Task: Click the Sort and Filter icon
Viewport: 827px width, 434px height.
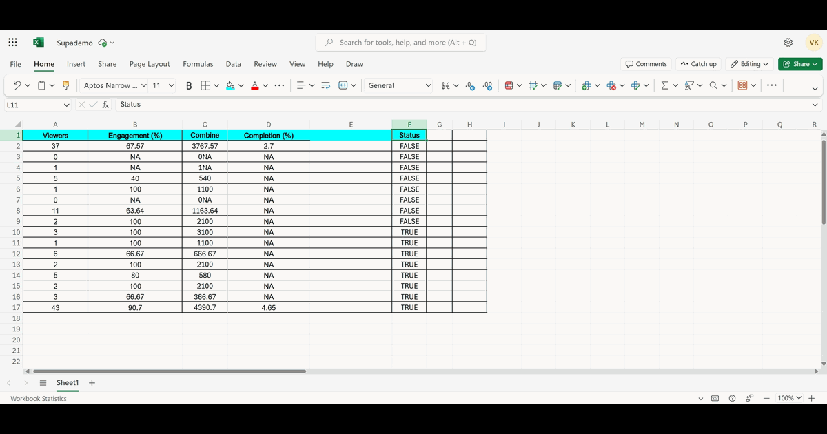Action: tap(688, 85)
